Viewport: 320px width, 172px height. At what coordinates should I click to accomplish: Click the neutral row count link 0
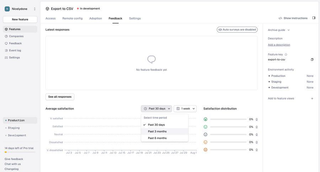[256, 134]
